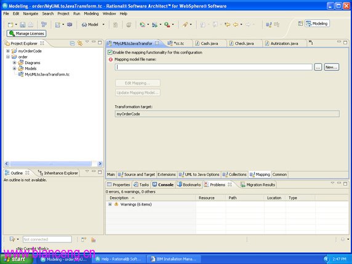
Task: Expand the Models folder
Action: tap(14, 68)
